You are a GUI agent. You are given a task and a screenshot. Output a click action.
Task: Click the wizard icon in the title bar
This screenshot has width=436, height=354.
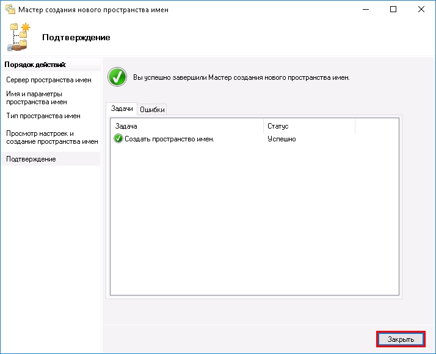click(x=9, y=10)
